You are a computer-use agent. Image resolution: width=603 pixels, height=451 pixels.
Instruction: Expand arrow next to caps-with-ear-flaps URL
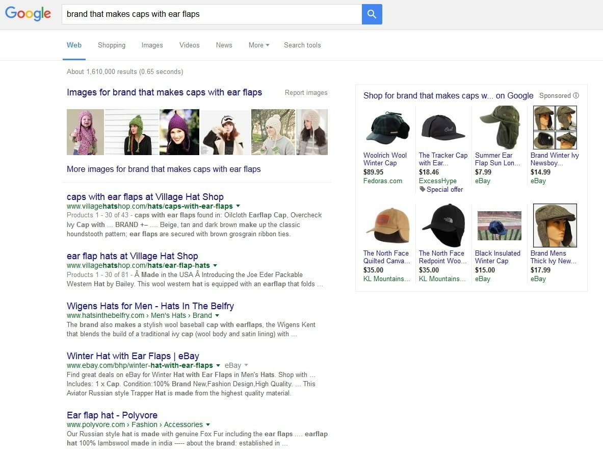(x=238, y=206)
